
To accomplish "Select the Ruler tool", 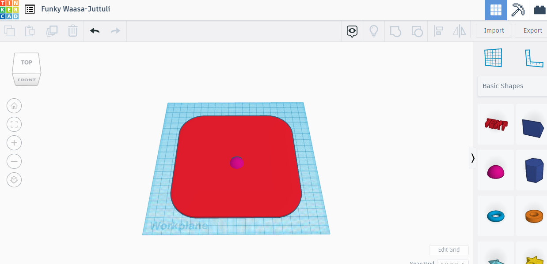I will click(x=534, y=58).
